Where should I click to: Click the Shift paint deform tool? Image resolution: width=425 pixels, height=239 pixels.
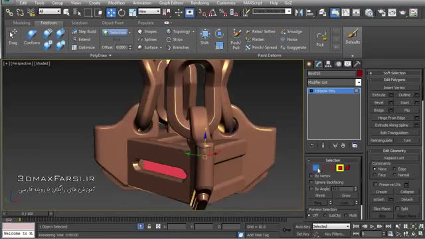(x=205, y=37)
